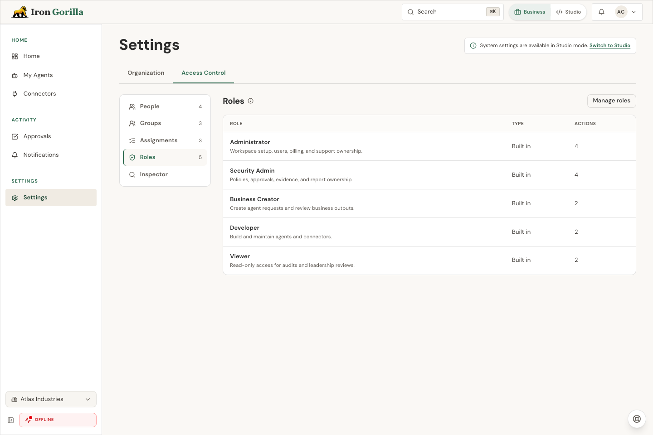The image size is (653, 435).
Task: Click Workspace setup description text
Action: click(296, 151)
